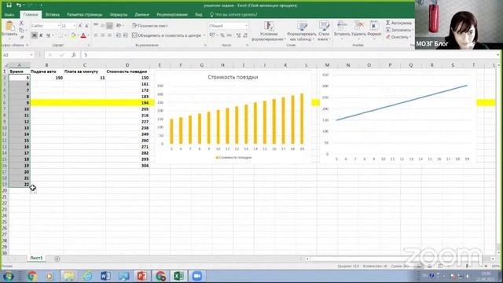Undo the last action
The image size is (503, 283).
[19, 6]
